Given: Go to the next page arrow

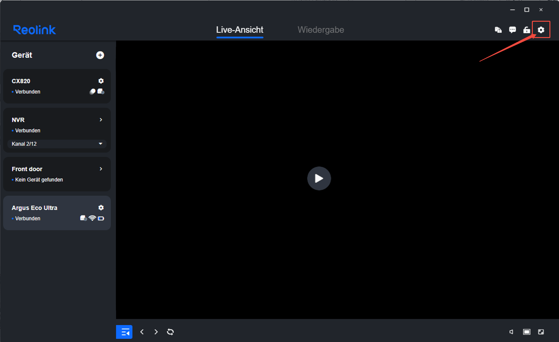Looking at the screenshot, I should pos(156,332).
